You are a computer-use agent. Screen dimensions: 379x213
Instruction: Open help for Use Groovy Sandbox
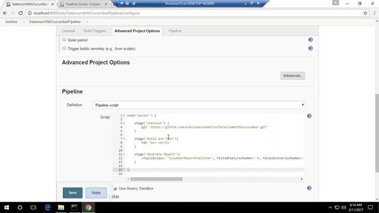click(309, 188)
